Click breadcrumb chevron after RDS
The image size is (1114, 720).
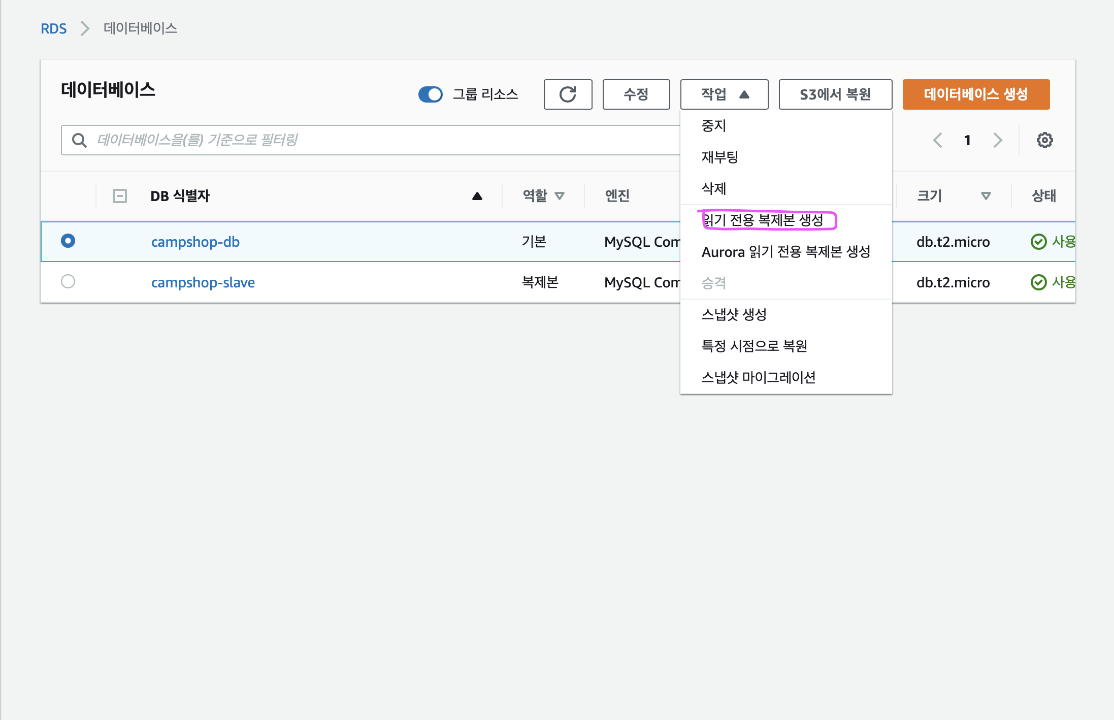(x=85, y=28)
